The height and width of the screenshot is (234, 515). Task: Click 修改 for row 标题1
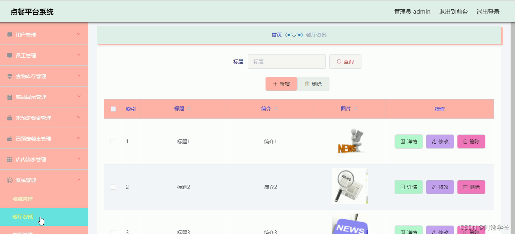[440, 142]
